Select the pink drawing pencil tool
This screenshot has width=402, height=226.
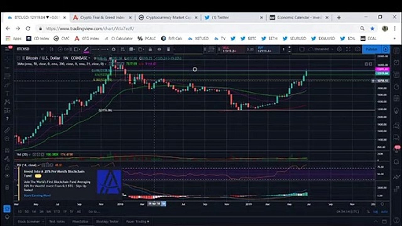click(x=86, y=49)
